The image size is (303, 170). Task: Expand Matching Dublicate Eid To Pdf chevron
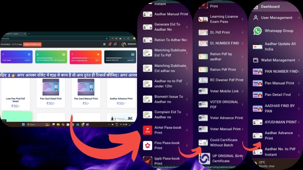click(187, 53)
